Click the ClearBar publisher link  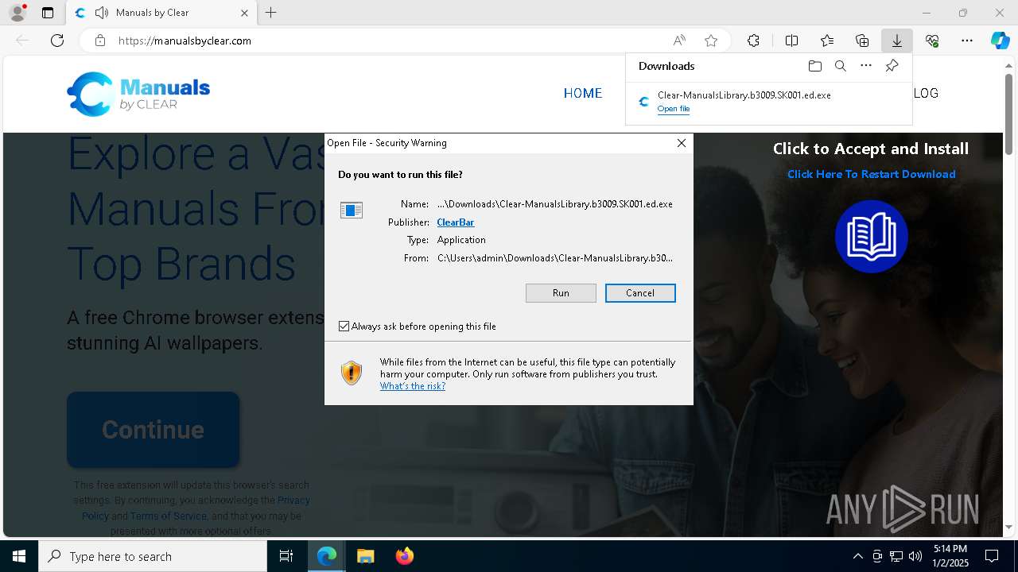coord(456,222)
